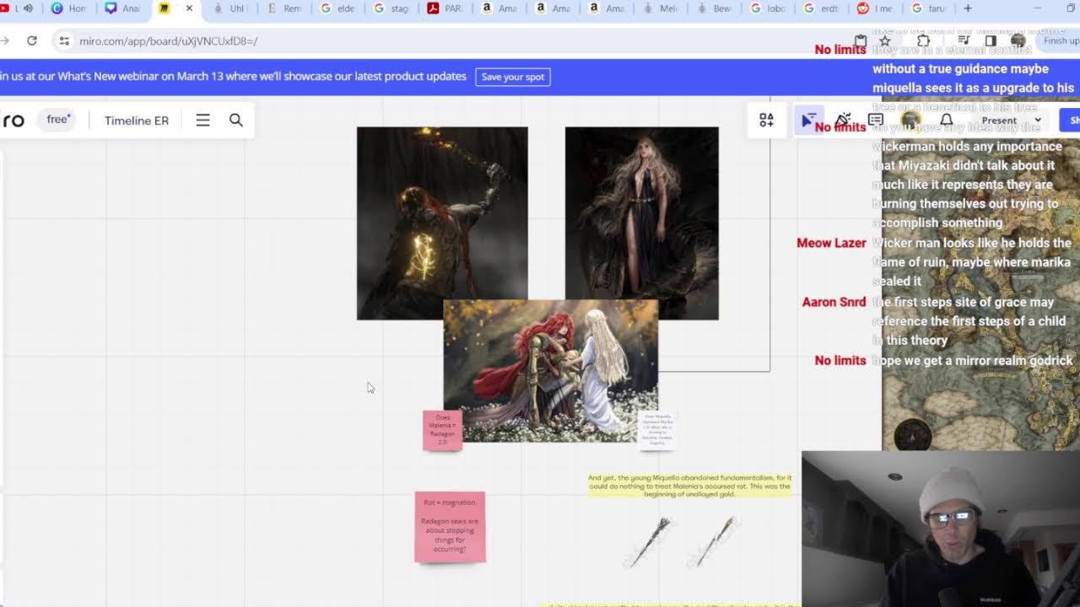View site information icon in address bar

coord(64,40)
